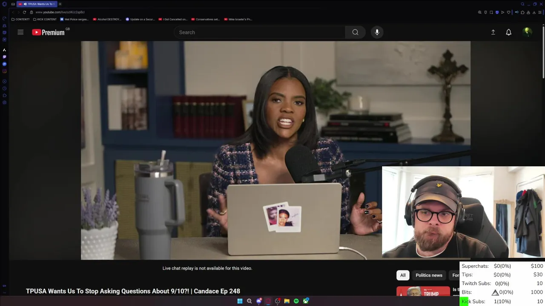Open the YouTube guide hamburger menu
545x306 pixels.
[20, 32]
